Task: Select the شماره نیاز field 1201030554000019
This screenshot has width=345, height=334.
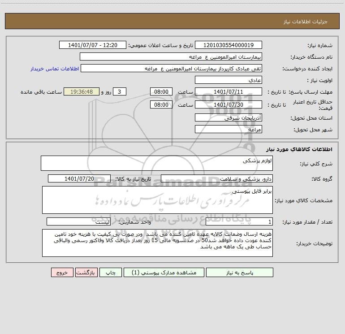Action: point(229,45)
